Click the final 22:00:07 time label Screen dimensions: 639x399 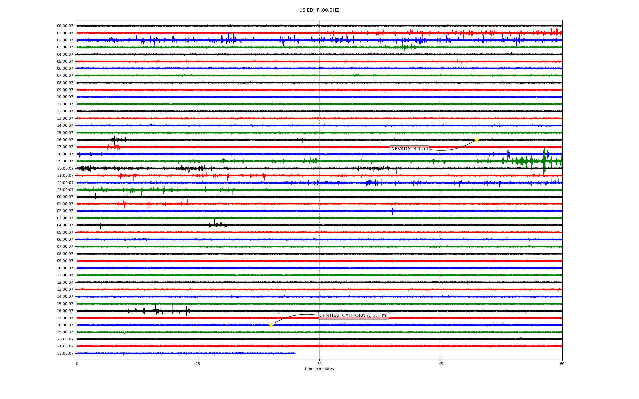point(65,353)
